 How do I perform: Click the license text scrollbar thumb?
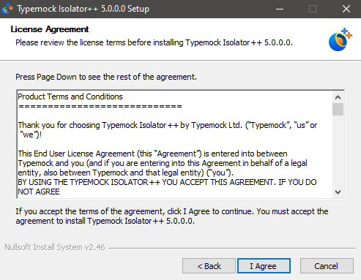pos(338,109)
